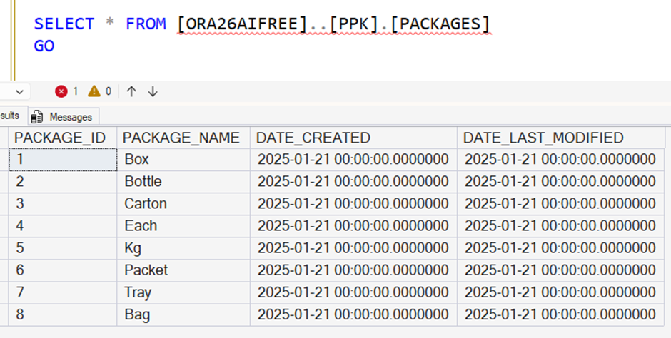Select the DATE_LAST_MODIFIED column header
The width and height of the screenshot is (671, 338).
click(x=543, y=138)
